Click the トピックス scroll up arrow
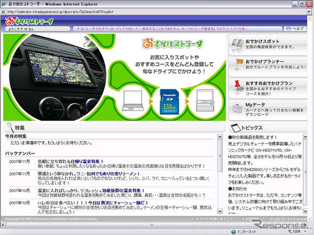Viewport: 314px width, 235px height. coord(305,137)
